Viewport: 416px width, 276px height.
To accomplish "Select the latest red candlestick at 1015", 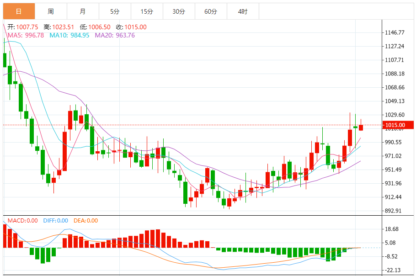I will point(361,127).
